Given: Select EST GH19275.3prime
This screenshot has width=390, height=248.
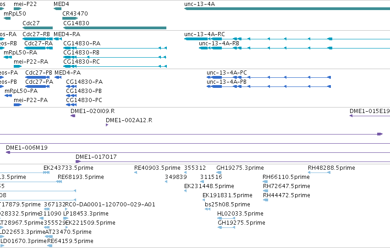Looking at the screenshot, I should point(219,173).
